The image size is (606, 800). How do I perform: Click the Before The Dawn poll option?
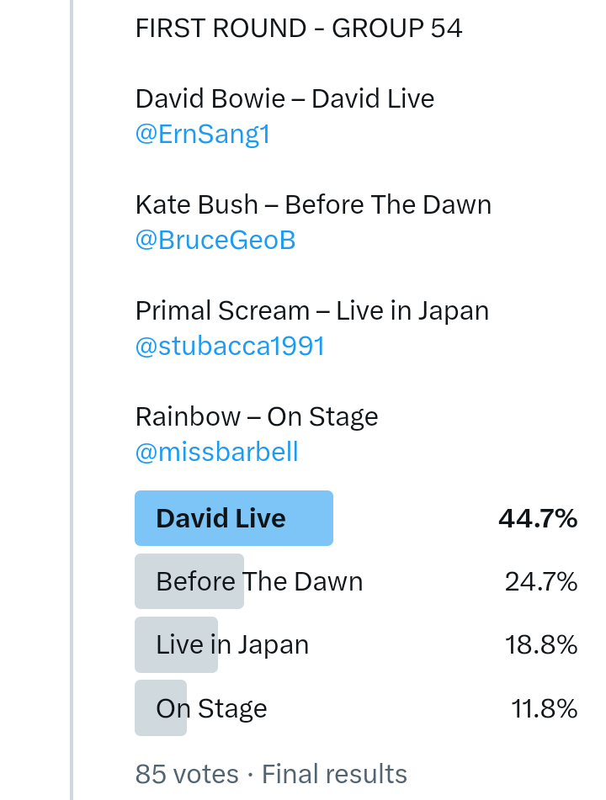click(259, 581)
